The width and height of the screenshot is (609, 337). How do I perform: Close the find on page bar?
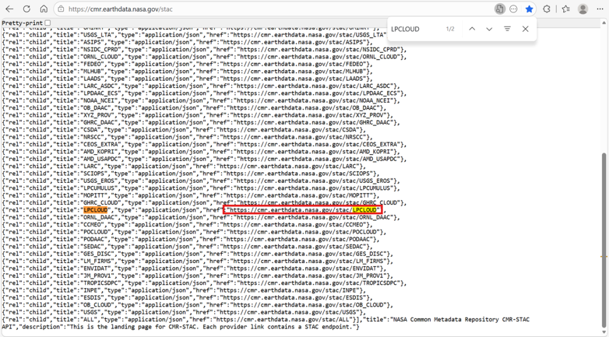click(x=525, y=29)
